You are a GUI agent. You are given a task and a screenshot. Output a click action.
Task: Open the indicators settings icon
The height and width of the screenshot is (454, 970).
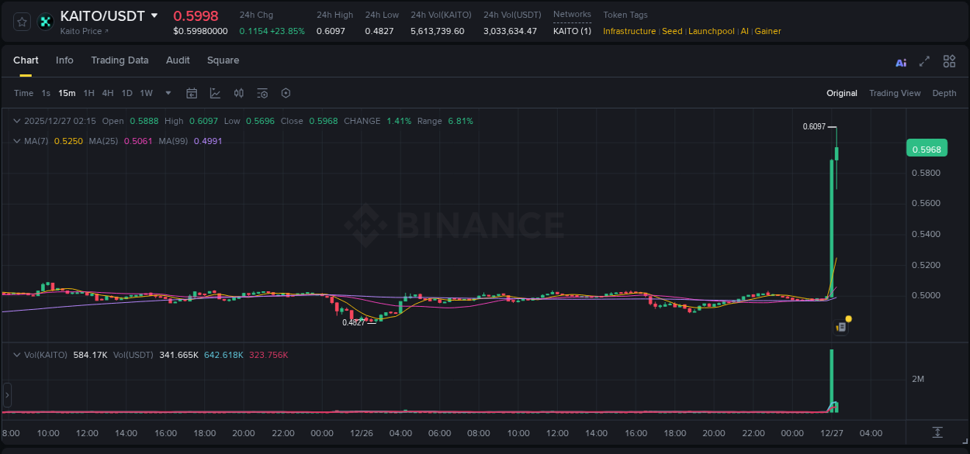pos(262,93)
